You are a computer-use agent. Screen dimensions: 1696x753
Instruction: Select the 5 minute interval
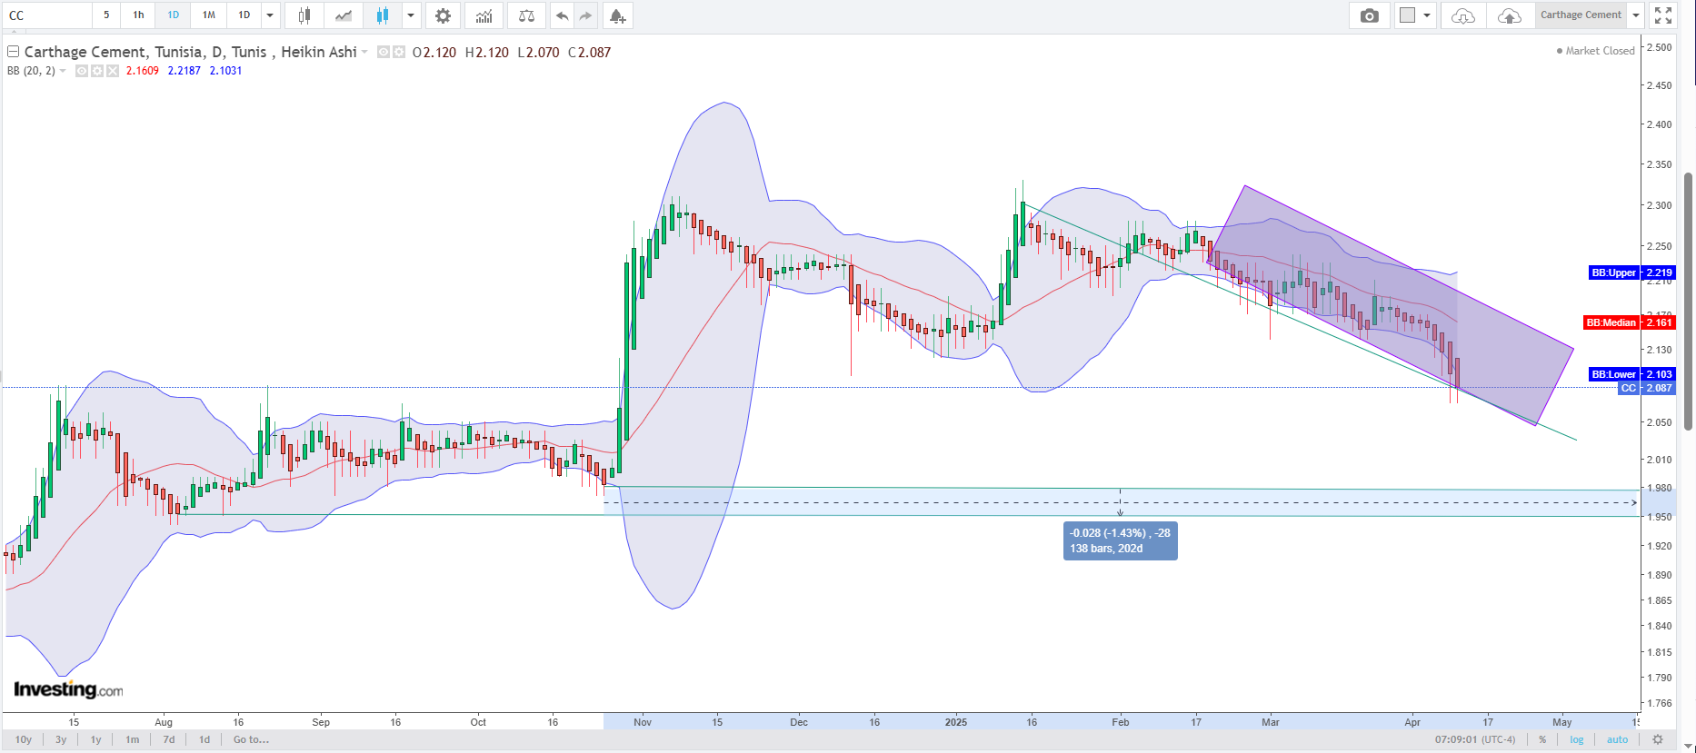click(106, 15)
